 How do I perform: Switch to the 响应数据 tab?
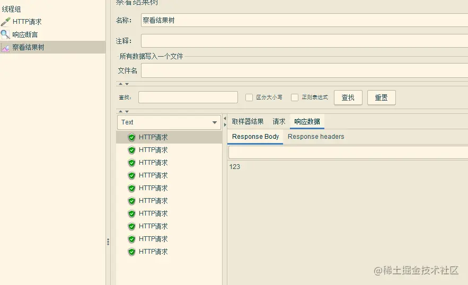[307, 121]
